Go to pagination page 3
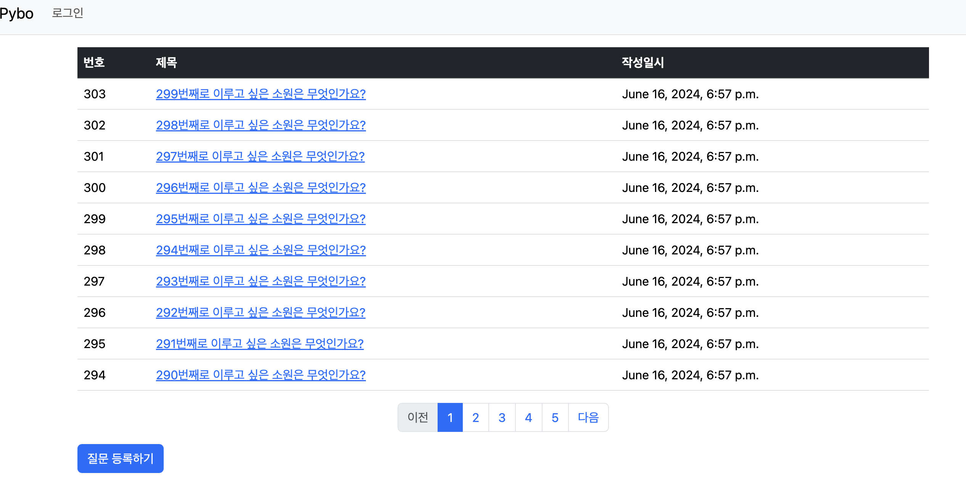966x489 pixels. pyautogui.click(x=502, y=417)
